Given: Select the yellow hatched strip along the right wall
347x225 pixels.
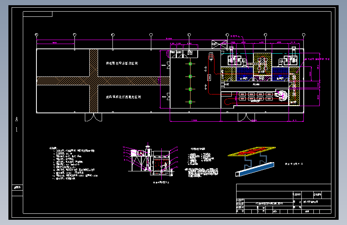Looking at the screenshot, I should point(294,86).
